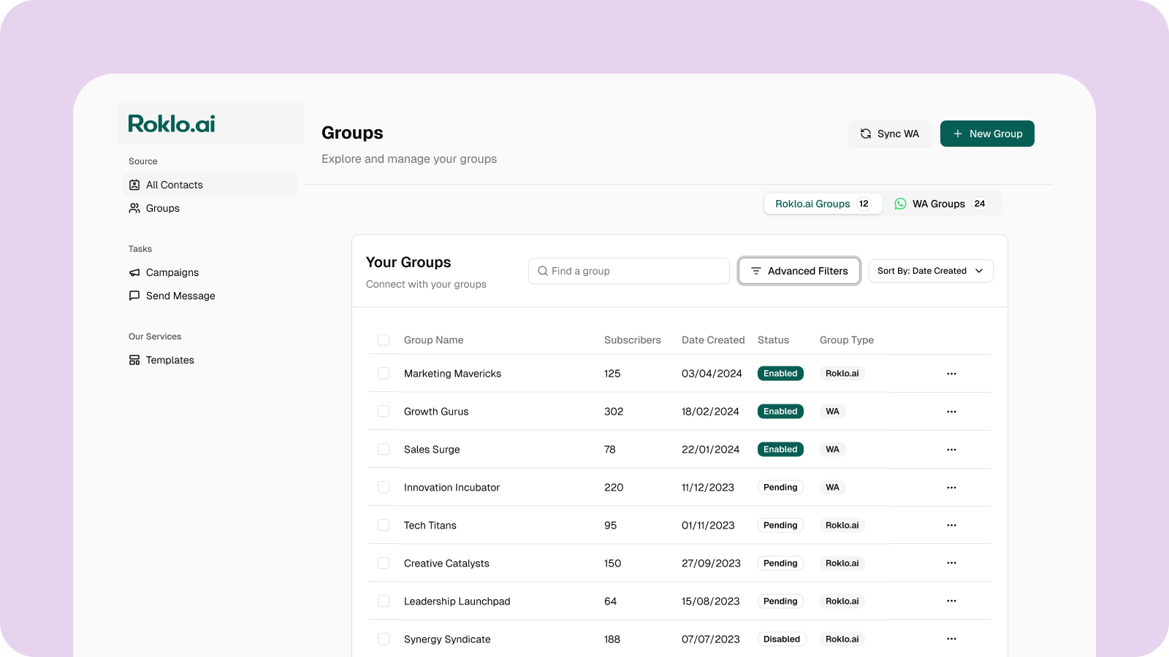Screen dimensions: 1169x657
Task: Click subscriber count 302
Action: coord(614,412)
